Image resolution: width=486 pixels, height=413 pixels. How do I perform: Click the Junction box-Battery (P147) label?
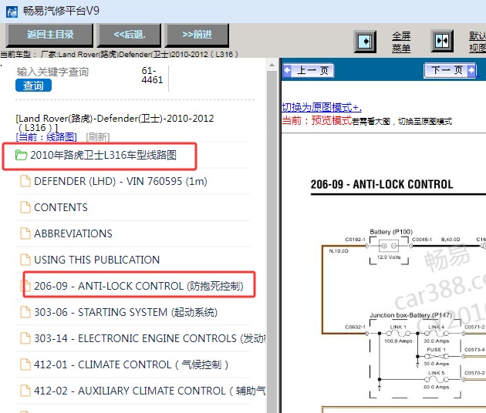410,315
